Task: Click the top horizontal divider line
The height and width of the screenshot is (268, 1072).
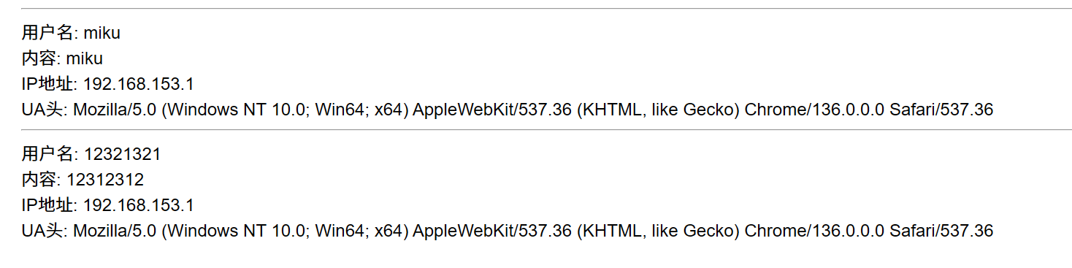Action: pyautogui.click(x=536, y=9)
